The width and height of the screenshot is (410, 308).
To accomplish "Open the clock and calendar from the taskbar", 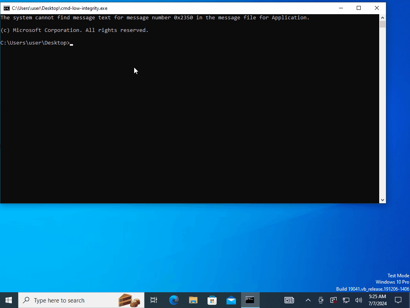I will coord(377,300).
